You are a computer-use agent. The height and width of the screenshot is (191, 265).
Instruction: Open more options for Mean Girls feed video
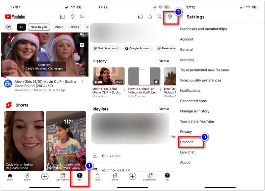(x=83, y=82)
